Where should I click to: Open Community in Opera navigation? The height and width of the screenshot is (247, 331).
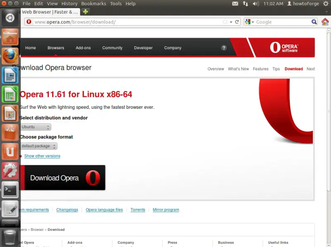pos(112,48)
